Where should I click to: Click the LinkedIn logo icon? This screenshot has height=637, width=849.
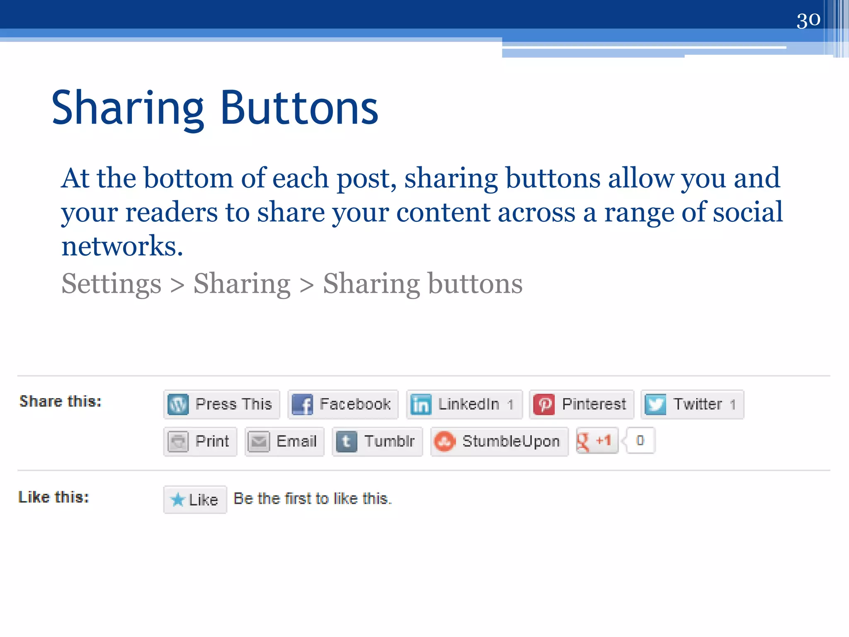click(421, 404)
